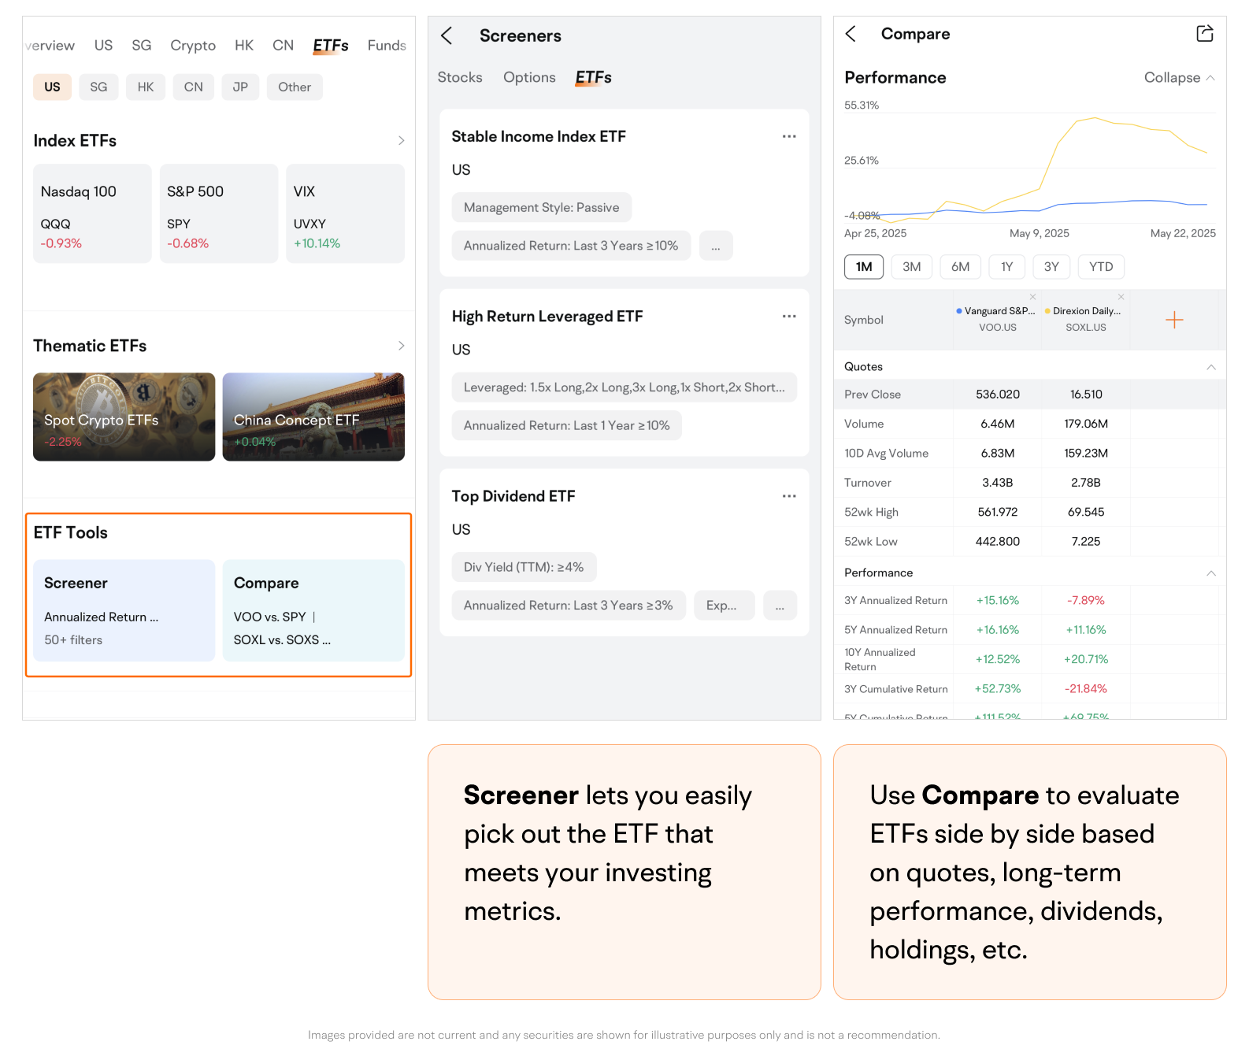This screenshot has height=1060, width=1249.
Task: Remove Direxion Daily column with its X
Action: click(1121, 297)
